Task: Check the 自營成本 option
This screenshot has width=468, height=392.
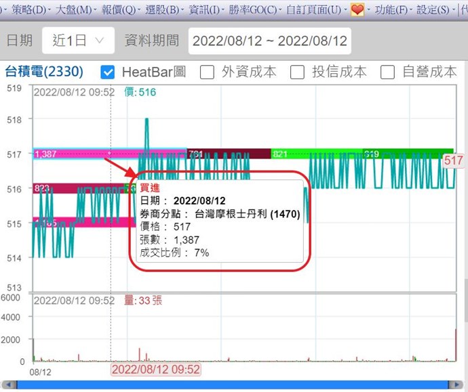Action: tap(387, 72)
